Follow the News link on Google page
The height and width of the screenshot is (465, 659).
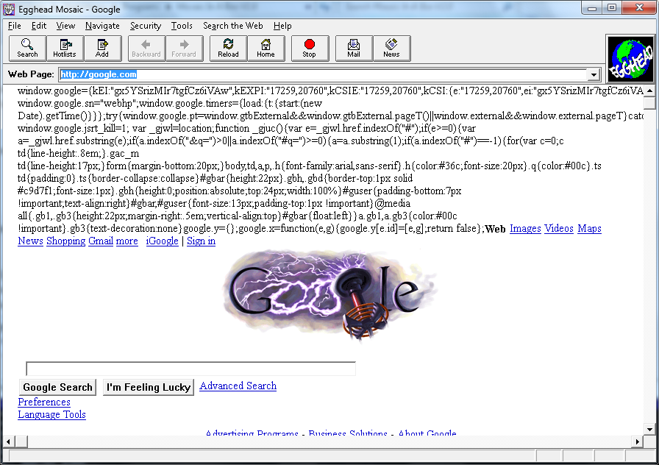coord(30,241)
